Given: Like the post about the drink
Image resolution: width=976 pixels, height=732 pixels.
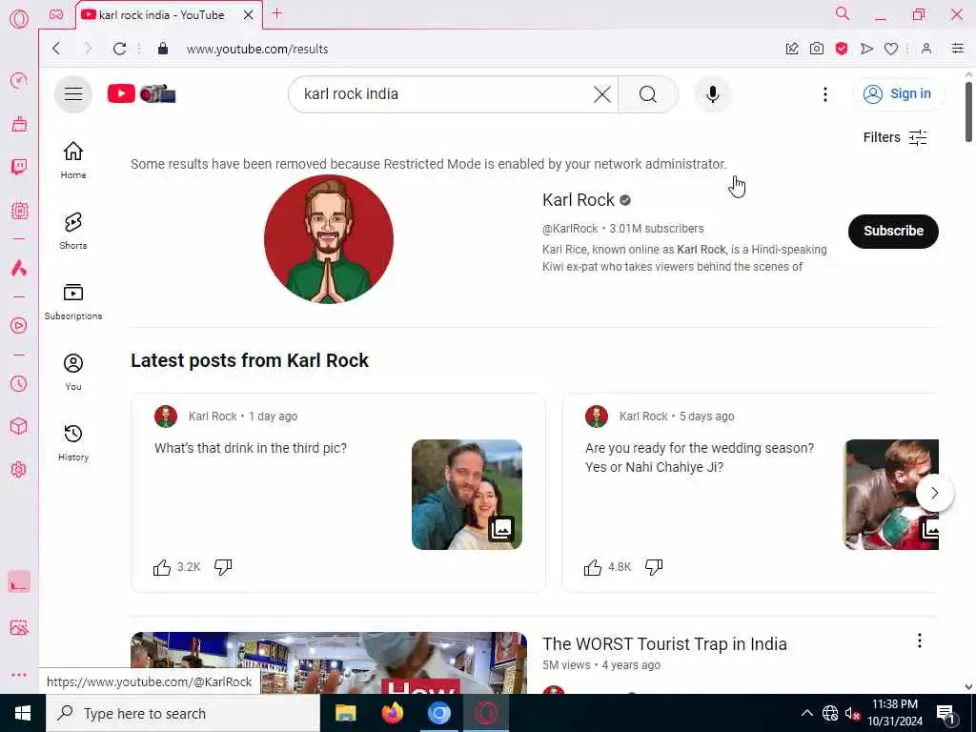Looking at the screenshot, I should (x=162, y=567).
